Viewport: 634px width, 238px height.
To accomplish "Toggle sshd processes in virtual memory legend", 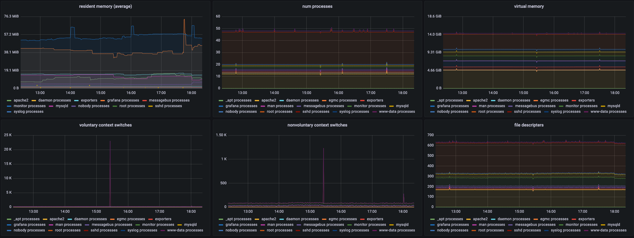I will coord(527,112).
